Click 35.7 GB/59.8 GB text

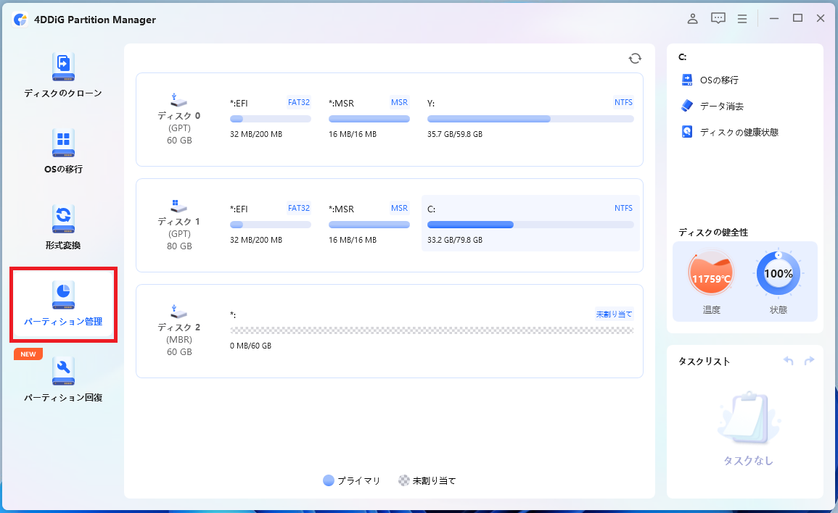click(x=455, y=135)
